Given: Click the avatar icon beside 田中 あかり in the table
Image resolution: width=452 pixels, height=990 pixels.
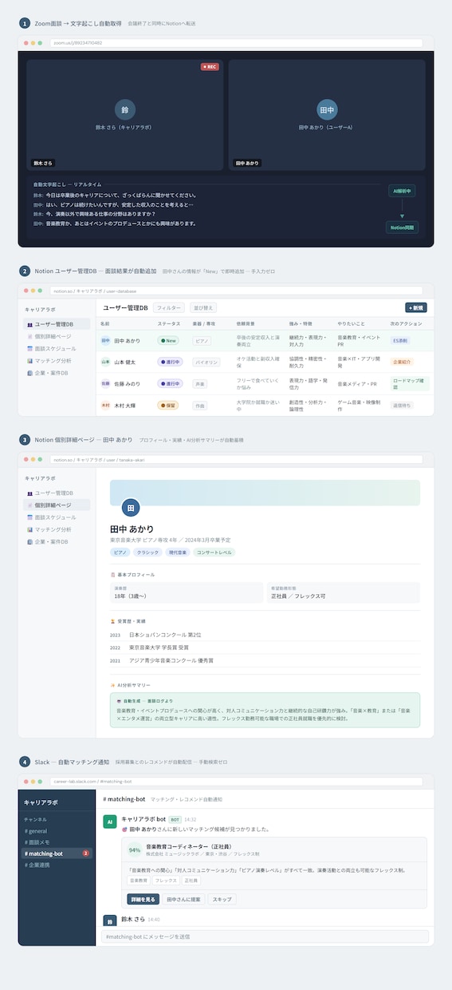Looking at the screenshot, I should tap(106, 340).
